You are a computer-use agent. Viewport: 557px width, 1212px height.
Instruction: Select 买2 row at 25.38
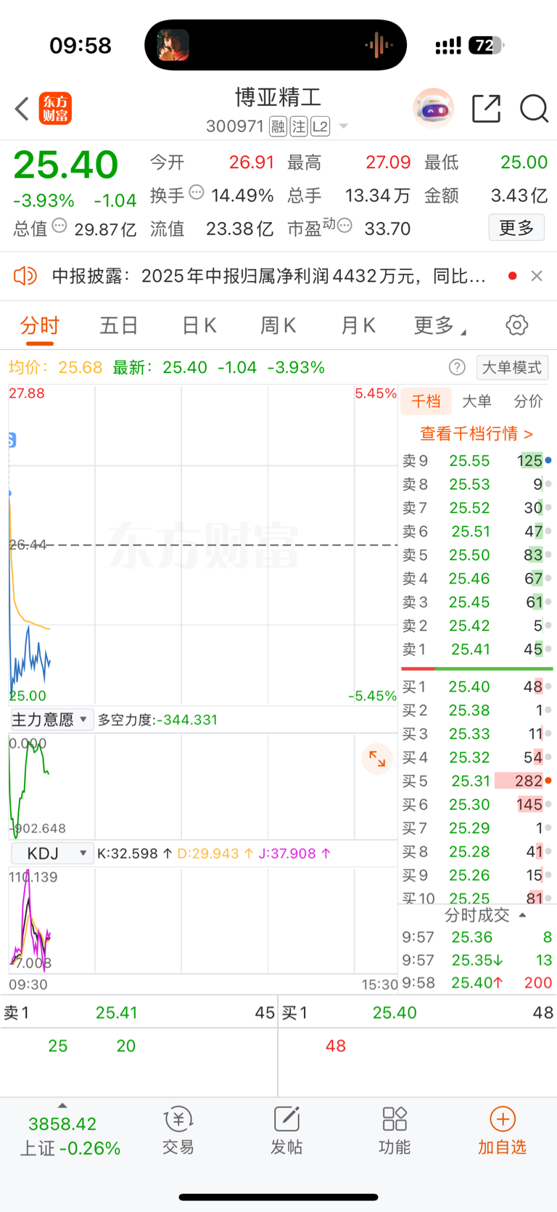pos(476,711)
